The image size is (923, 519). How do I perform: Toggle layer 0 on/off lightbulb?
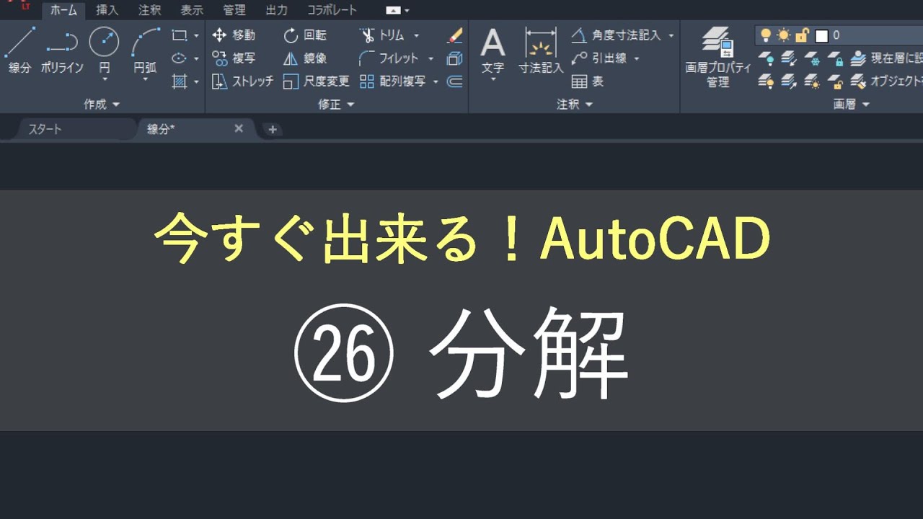pos(766,35)
